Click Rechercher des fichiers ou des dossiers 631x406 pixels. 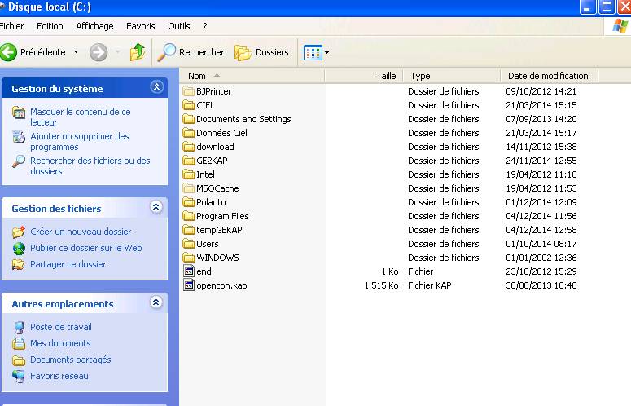(90, 166)
